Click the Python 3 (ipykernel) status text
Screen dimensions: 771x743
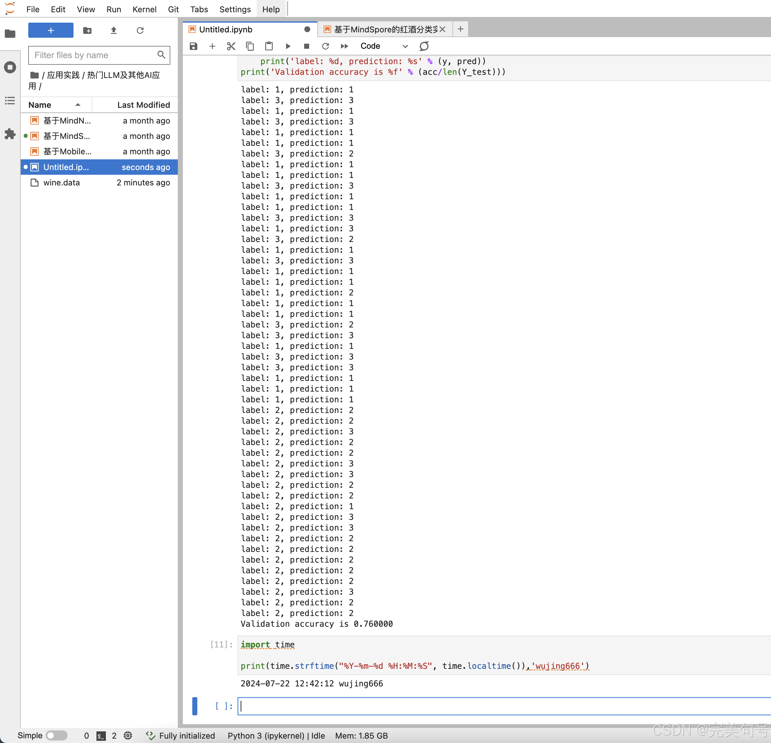(x=265, y=735)
